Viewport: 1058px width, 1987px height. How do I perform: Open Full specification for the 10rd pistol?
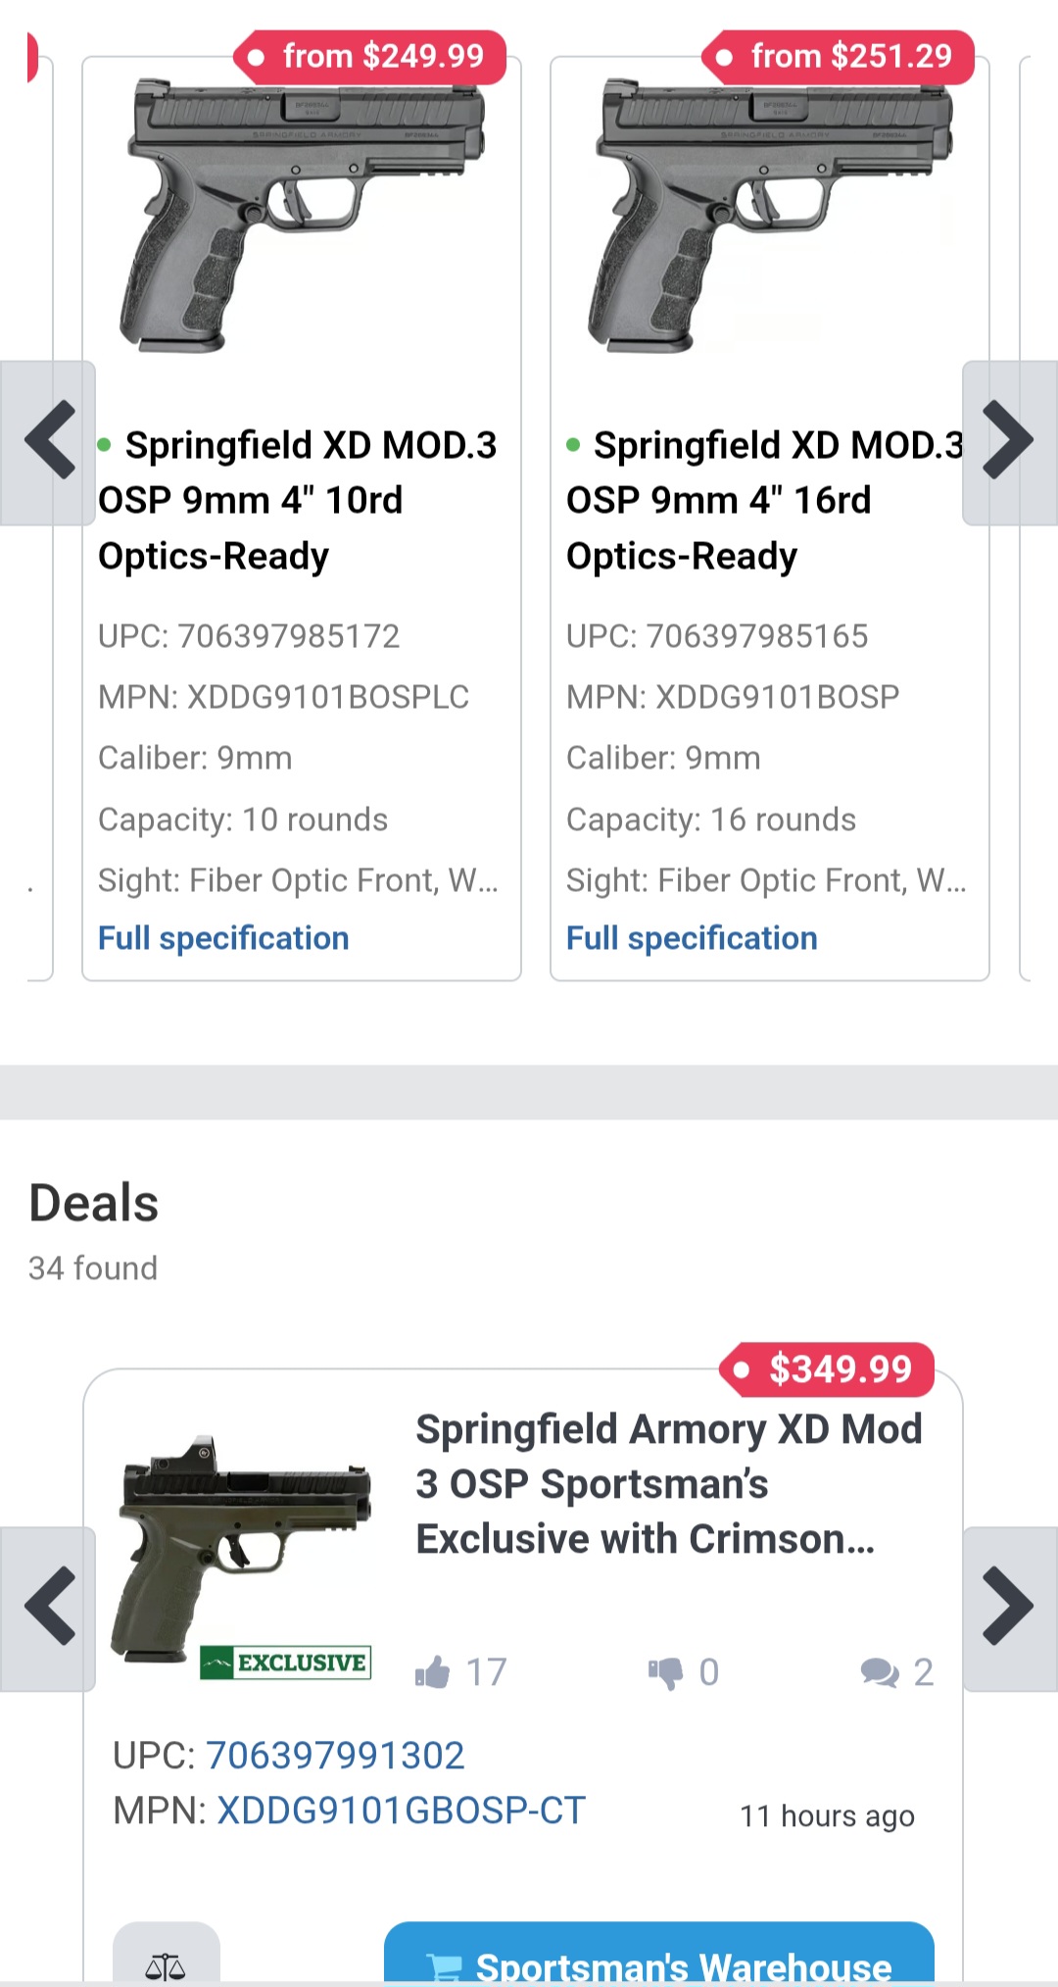click(223, 938)
